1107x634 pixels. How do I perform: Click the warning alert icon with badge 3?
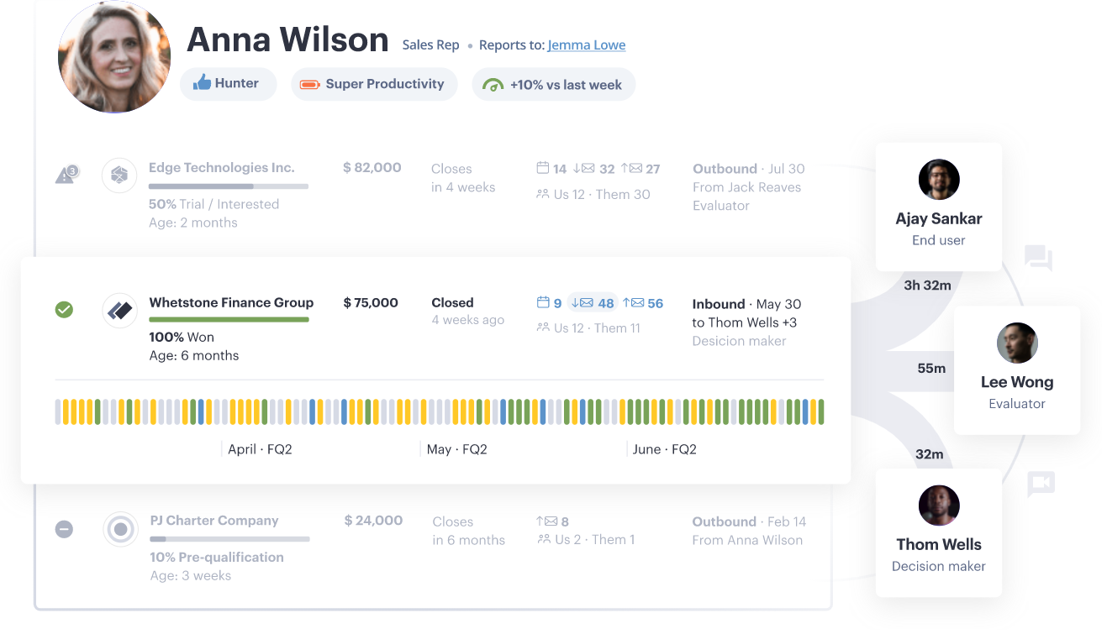(x=66, y=175)
